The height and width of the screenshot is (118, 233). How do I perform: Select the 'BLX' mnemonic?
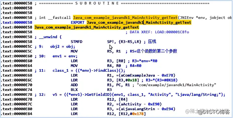click(x=74, y=90)
